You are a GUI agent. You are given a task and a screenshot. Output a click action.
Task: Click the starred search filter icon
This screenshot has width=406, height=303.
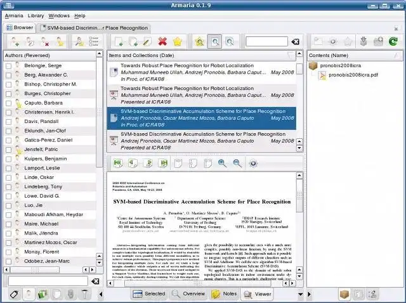point(200,41)
